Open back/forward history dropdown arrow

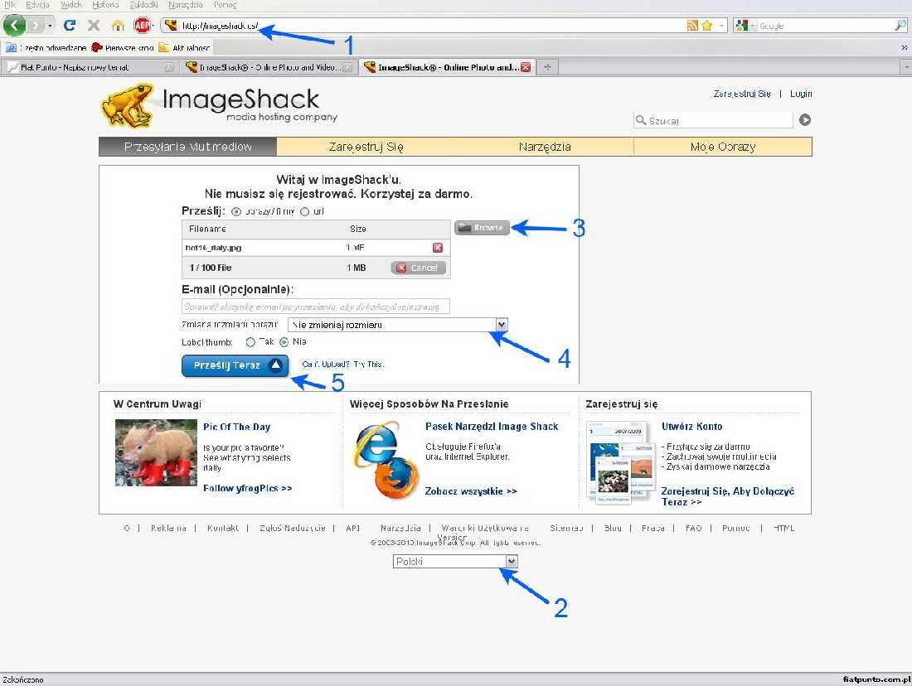pos(50,26)
